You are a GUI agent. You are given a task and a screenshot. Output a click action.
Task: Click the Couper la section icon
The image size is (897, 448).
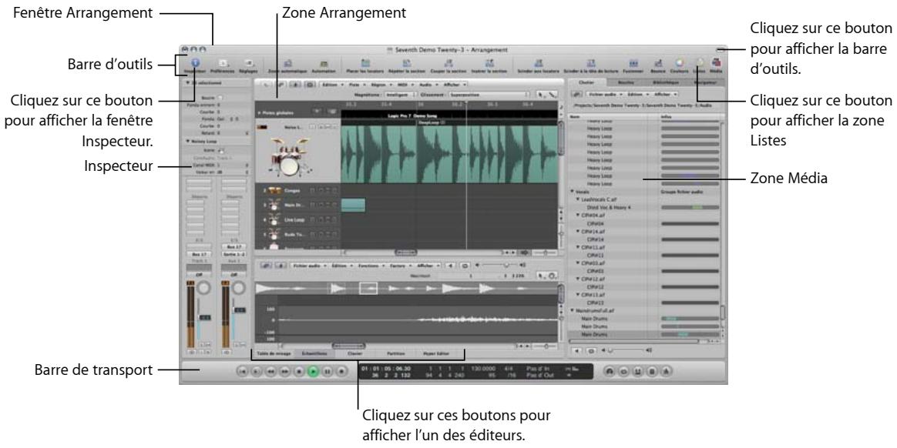pos(449,64)
